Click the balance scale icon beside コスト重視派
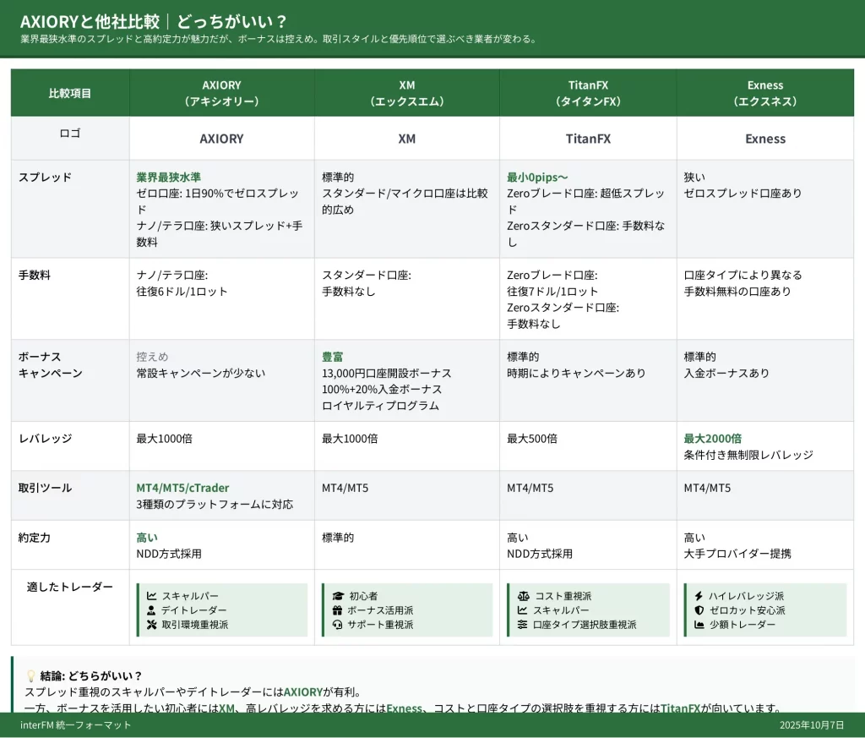This screenshot has height=738, width=865. [x=523, y=596]
